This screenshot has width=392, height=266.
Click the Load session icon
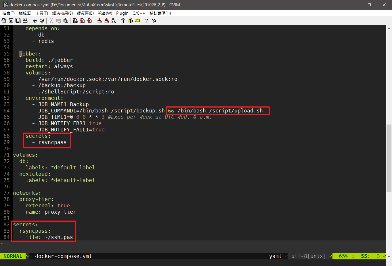click(x=99, y=20)
